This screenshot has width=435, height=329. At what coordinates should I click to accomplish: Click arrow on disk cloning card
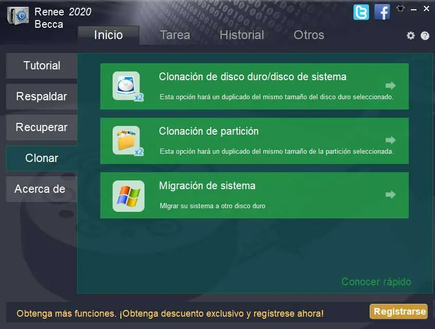[390, 85]
